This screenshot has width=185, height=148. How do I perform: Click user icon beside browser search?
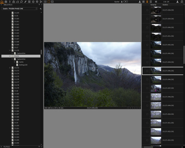177,2
